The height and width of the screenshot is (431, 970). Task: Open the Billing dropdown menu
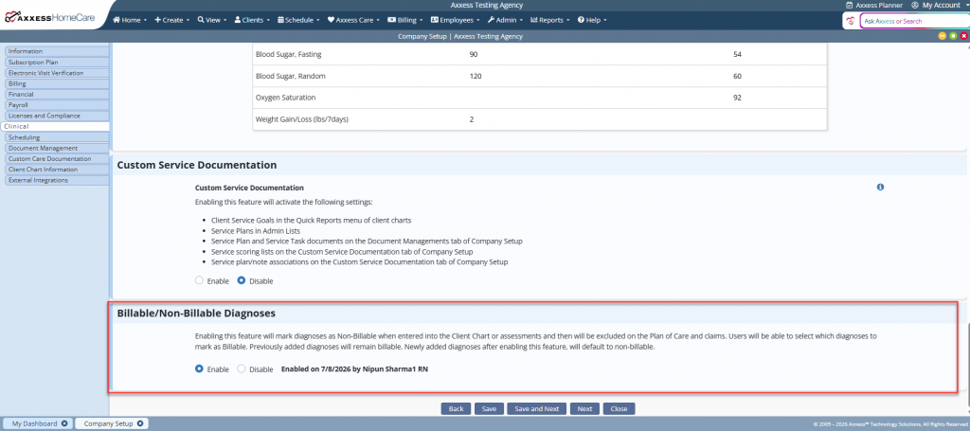(x=405, y=20)
